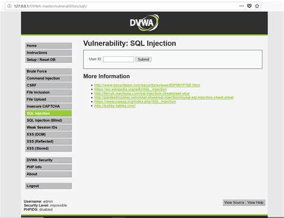Bookmark this page with the star icon
Screen dimensions: 284x218
pos(257,6)
